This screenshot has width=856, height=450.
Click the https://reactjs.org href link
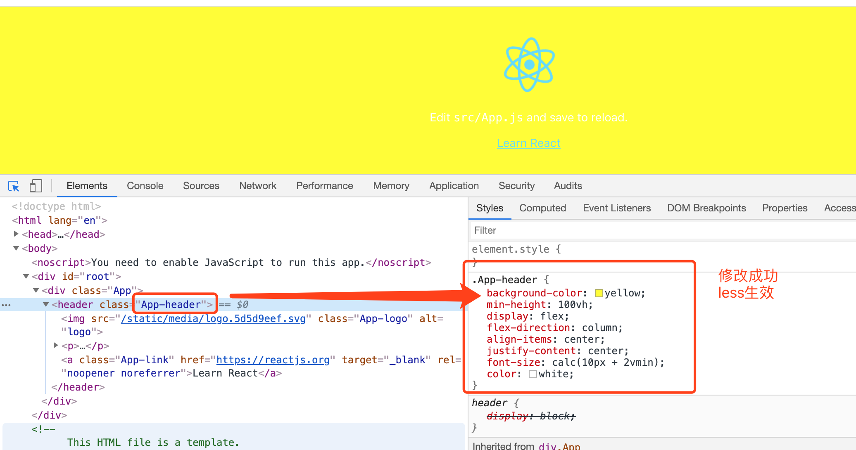click(273, 360)
